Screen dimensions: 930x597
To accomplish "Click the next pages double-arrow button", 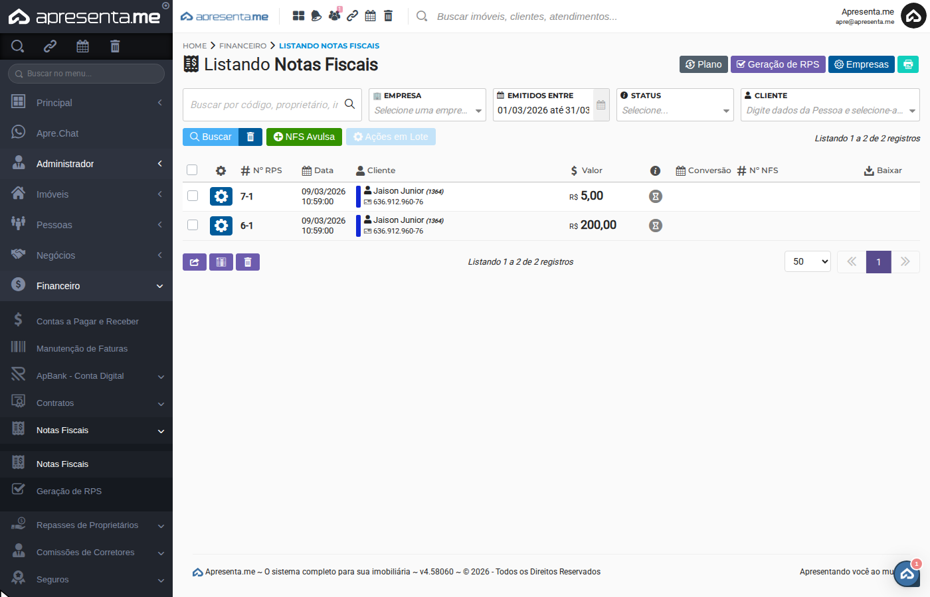I will (905, 262).
